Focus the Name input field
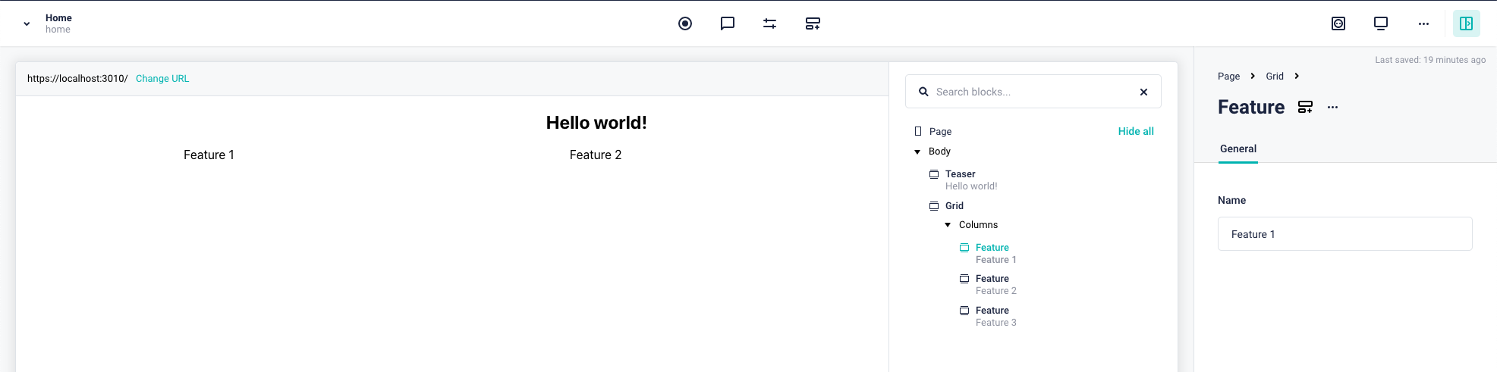The height and width of the screenshot is (372, 1497). click(x=1344, y=234)
